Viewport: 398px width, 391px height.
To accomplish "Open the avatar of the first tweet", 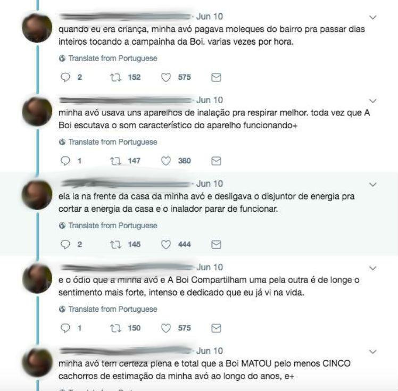I will pyautogui.click(x=37, y=28).
